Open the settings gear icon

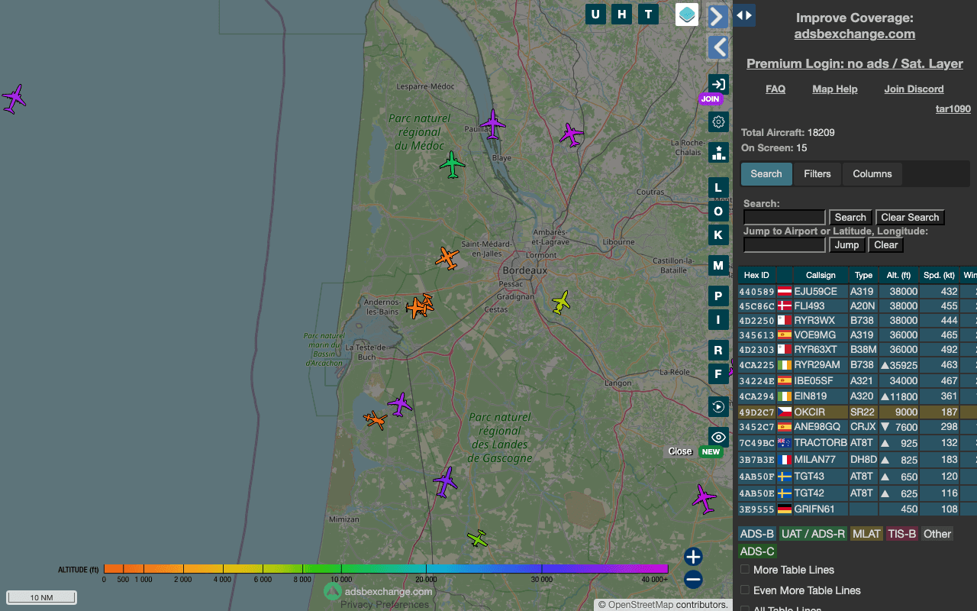point(718,121)
